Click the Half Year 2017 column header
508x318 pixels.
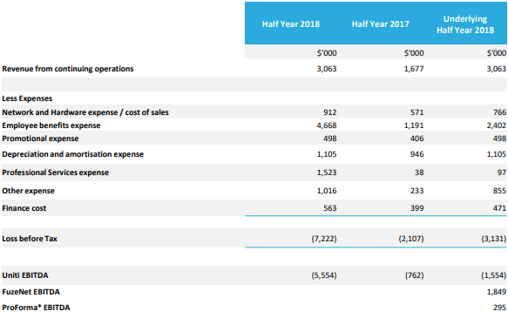(381, 24)
